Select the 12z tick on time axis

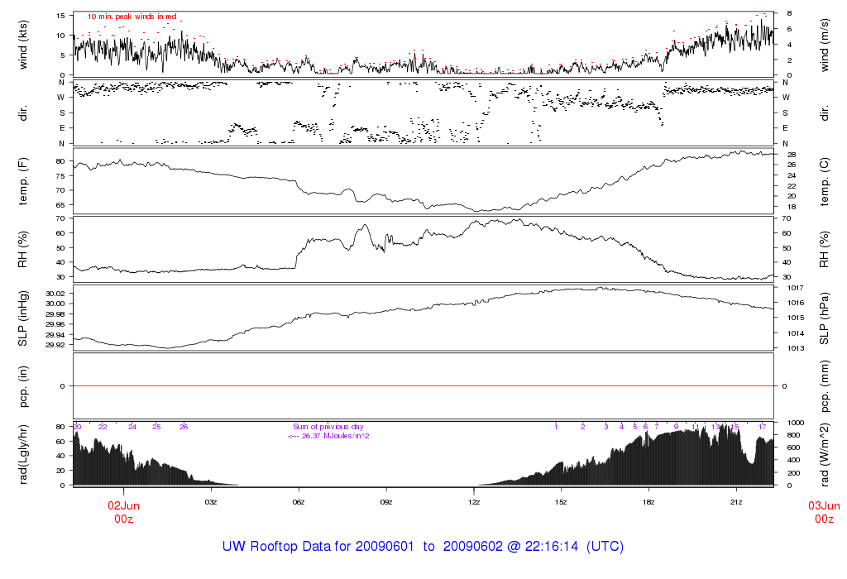point(473,501)
